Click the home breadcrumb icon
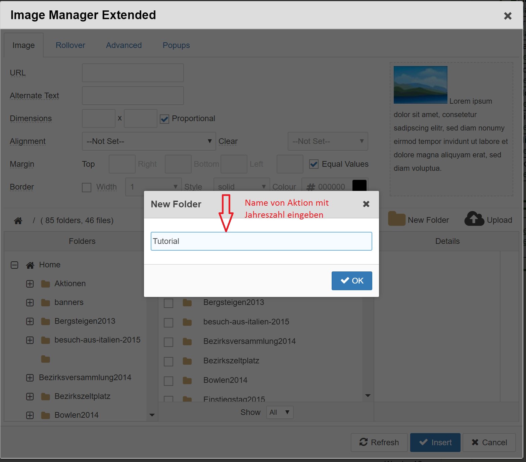Image resolution: width=526 pixels, height=462 pixels. [x=18, y=220]
